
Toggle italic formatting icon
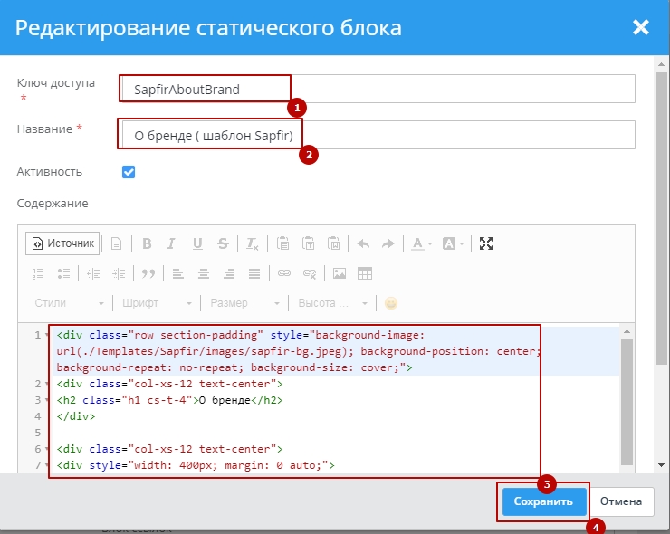[x=171, y=243]
